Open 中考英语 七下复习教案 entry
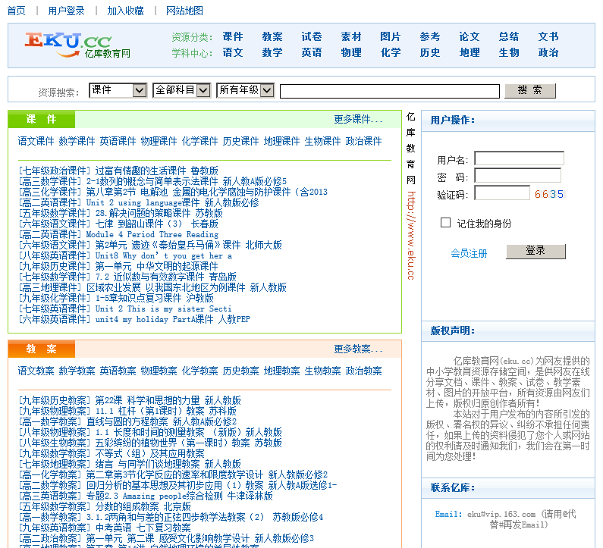 [x=143, y=528]
